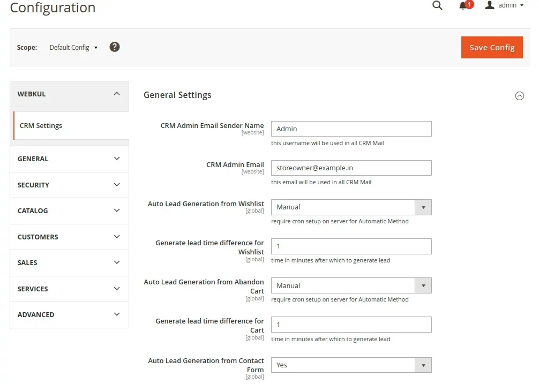Click the Generate lead time for Wishlist field

click(x=351, y=246)
